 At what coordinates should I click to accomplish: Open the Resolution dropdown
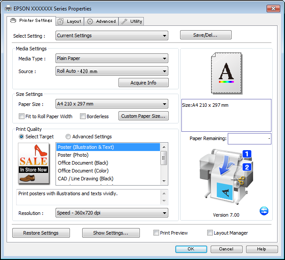click(x=112, y=213)
